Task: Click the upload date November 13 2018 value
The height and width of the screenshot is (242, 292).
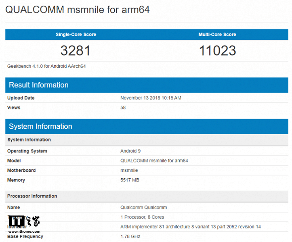Action: pyautogui.click(x=151, y=98)
